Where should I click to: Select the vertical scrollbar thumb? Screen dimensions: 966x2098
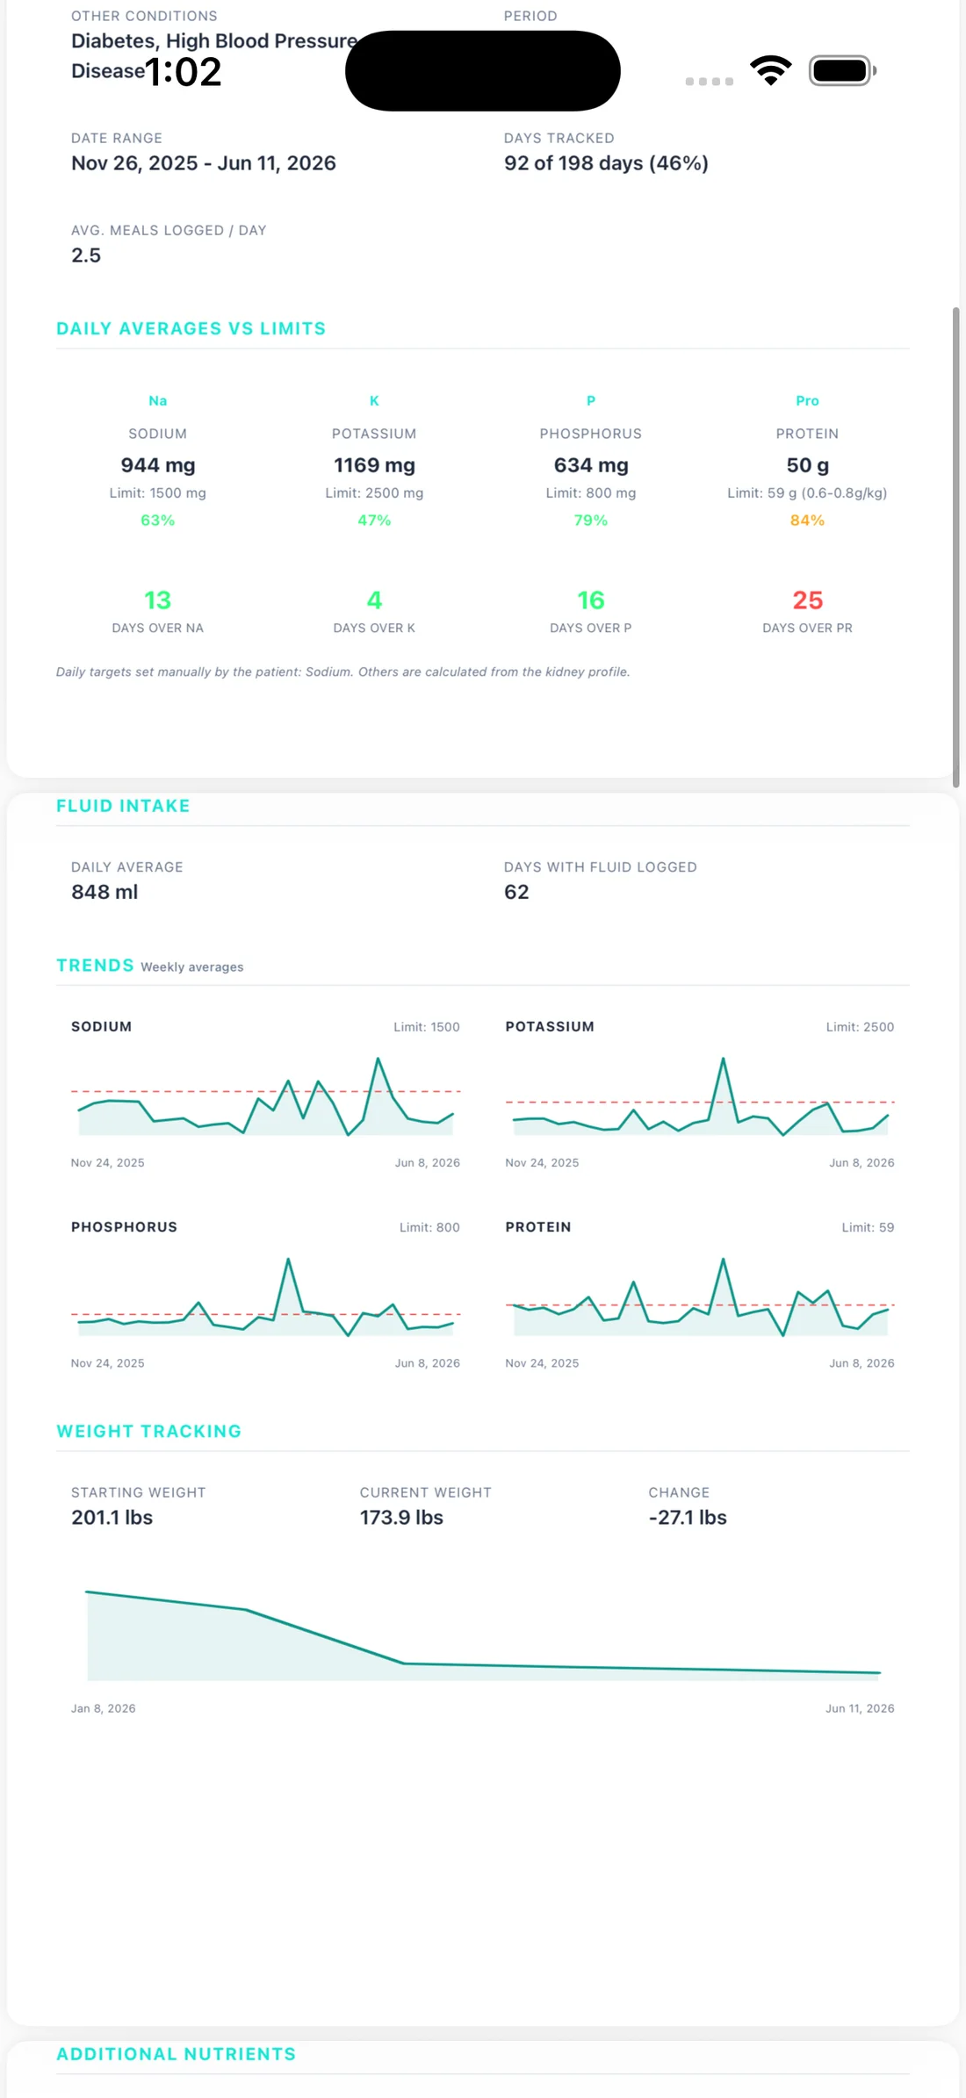(x=955, y=547)
